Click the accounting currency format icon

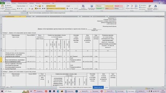pyautogui.click(x=67, y=9)
